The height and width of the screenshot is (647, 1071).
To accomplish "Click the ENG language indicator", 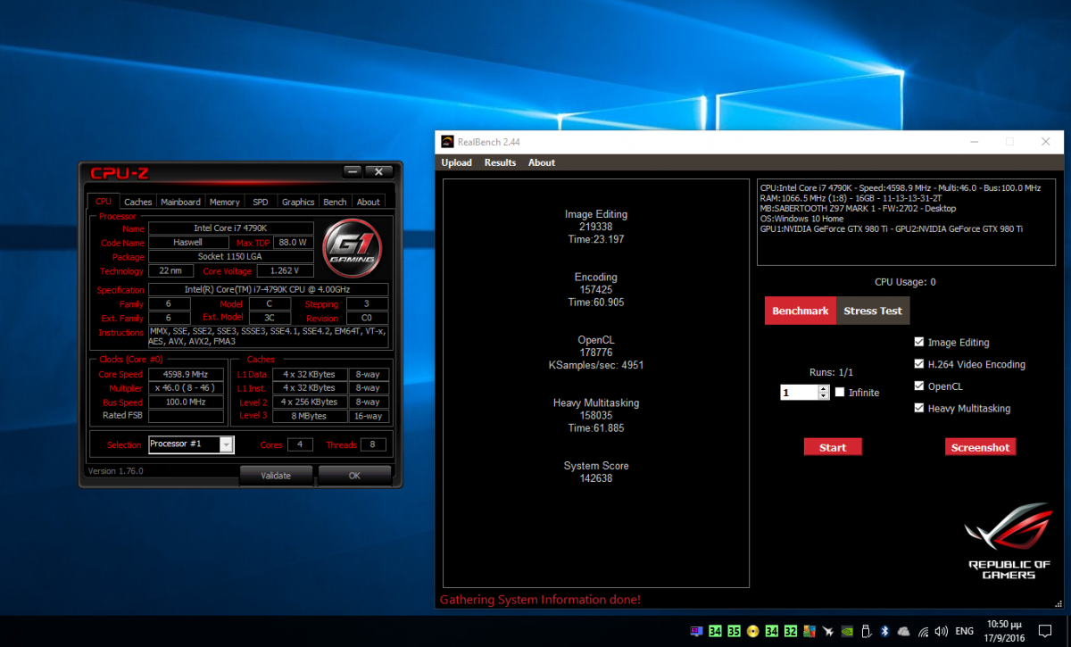I will (964, 631).
